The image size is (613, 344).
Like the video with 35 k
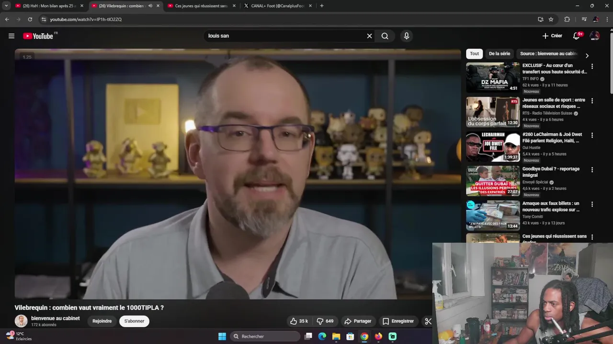tap(299, 321)
